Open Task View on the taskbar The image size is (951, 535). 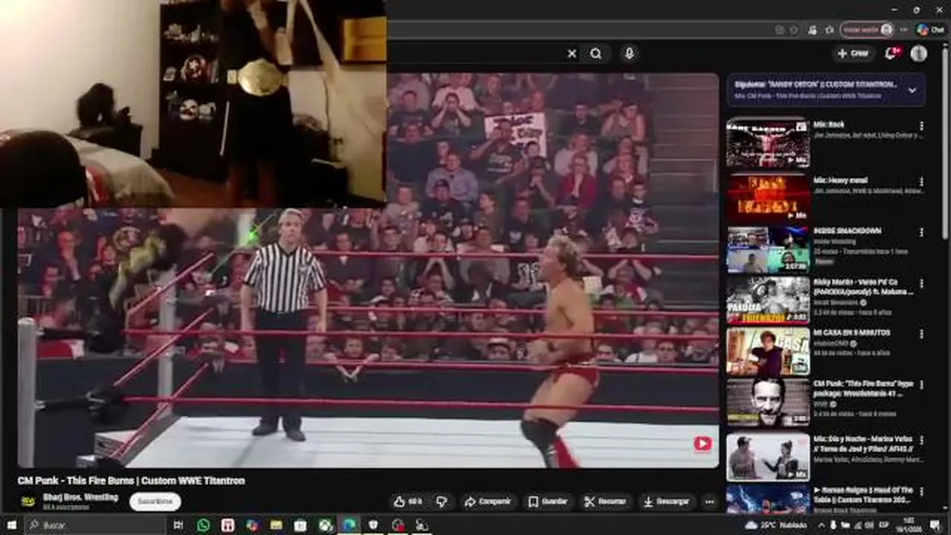point(178,525)
